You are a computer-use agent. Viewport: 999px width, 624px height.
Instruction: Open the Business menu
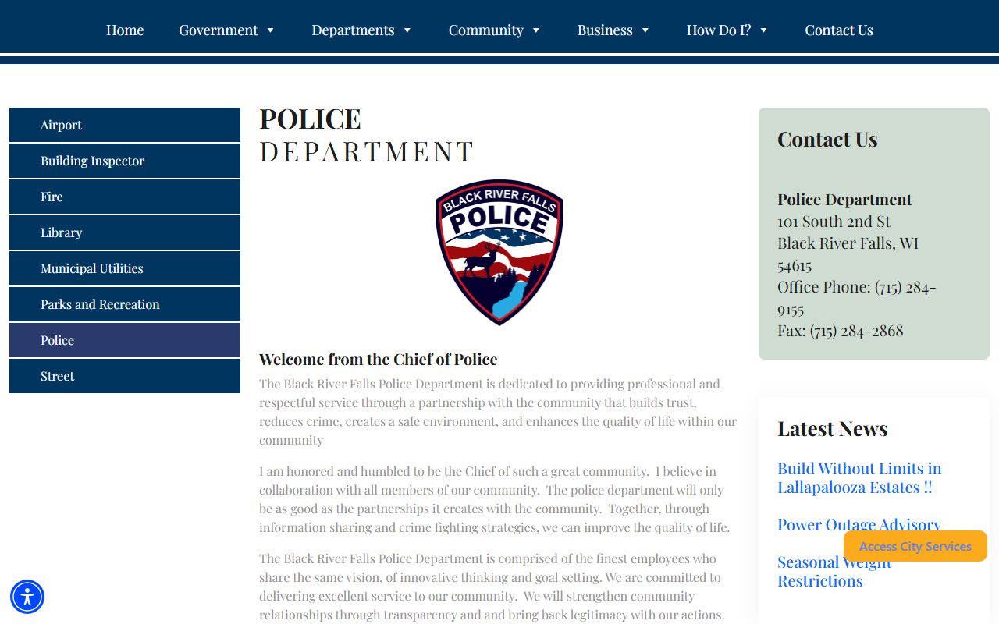605,30
